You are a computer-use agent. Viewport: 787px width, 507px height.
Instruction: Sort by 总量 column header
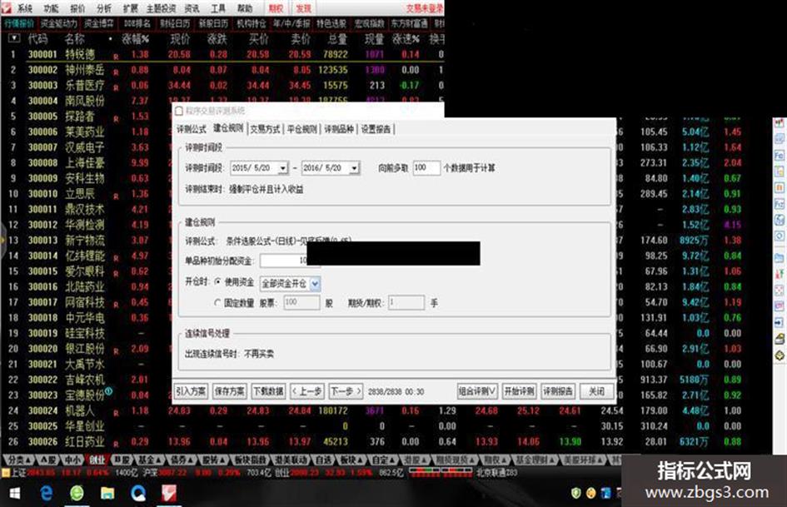337,39
